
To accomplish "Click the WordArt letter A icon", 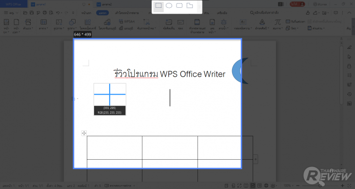I will coord(262,22).
